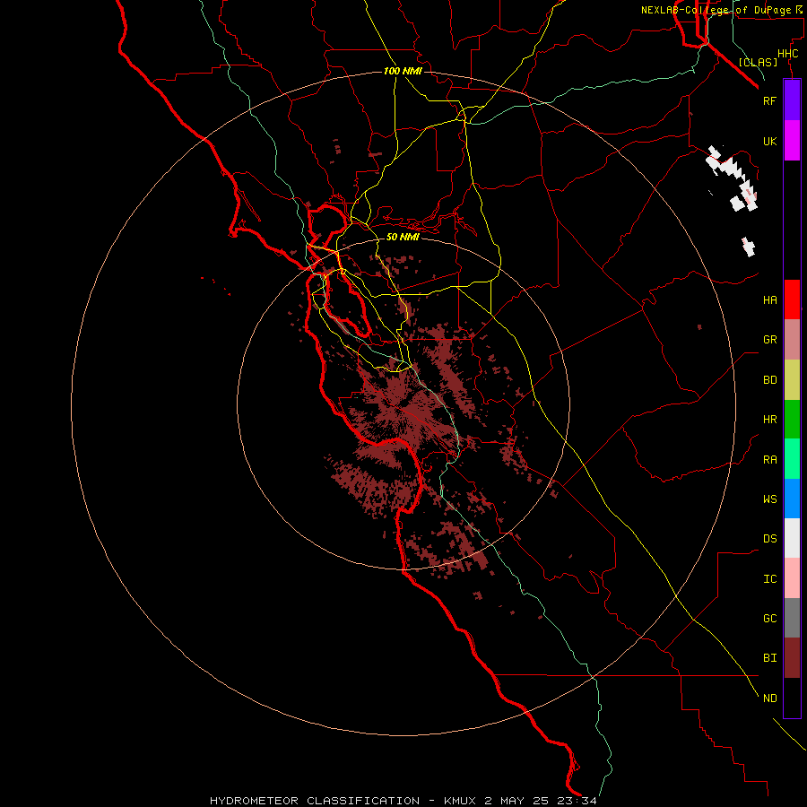
Task: Click the DS legend label
Action: (x=769, y=539)
